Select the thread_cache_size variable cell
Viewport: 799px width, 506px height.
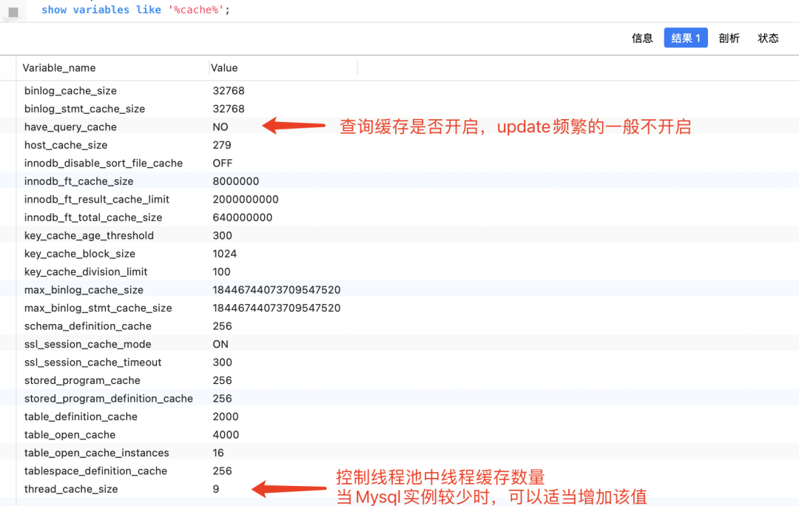click(x=71, y=489)
